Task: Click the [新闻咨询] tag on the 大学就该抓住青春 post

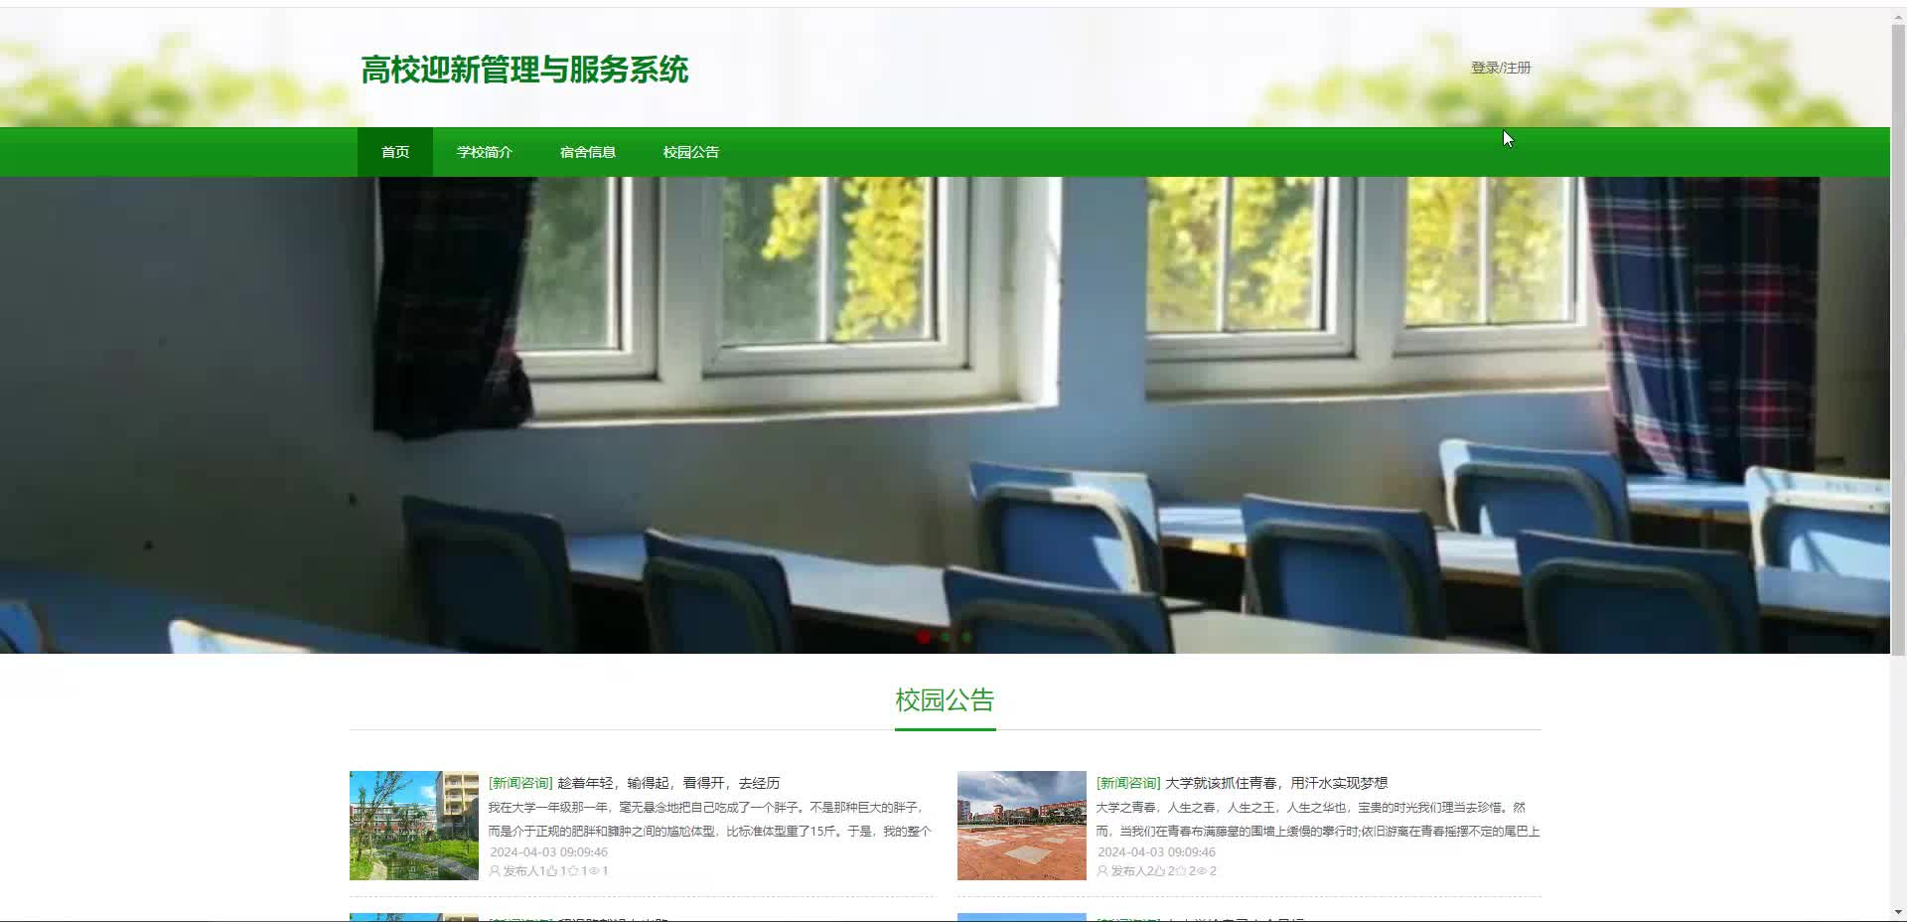Action: pos(1128,783)
